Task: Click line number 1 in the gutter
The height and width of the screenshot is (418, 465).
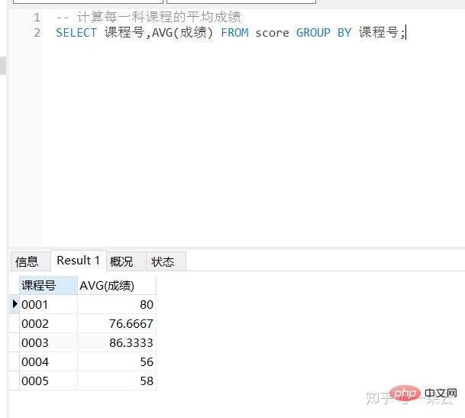Action: click(37, 18)
